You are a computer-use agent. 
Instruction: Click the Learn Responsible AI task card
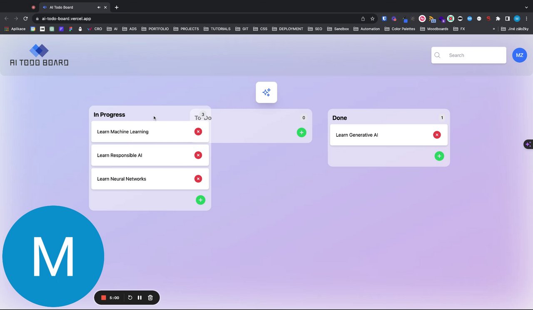tap(150, 155)
